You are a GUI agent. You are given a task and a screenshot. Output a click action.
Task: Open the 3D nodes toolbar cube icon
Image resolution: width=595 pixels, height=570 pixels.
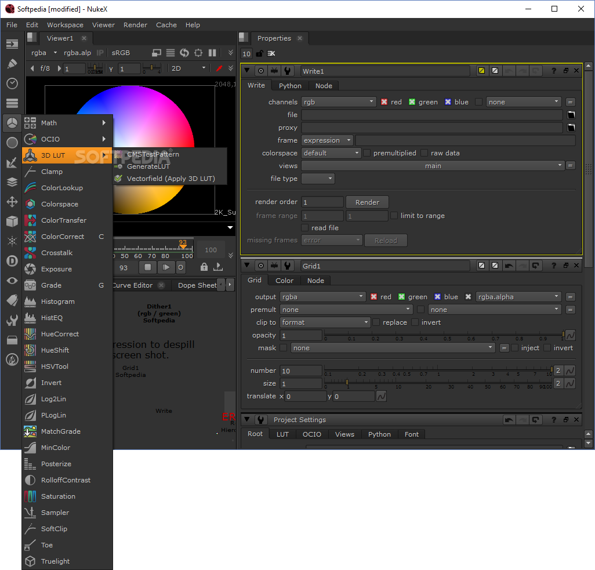(12, 222)
